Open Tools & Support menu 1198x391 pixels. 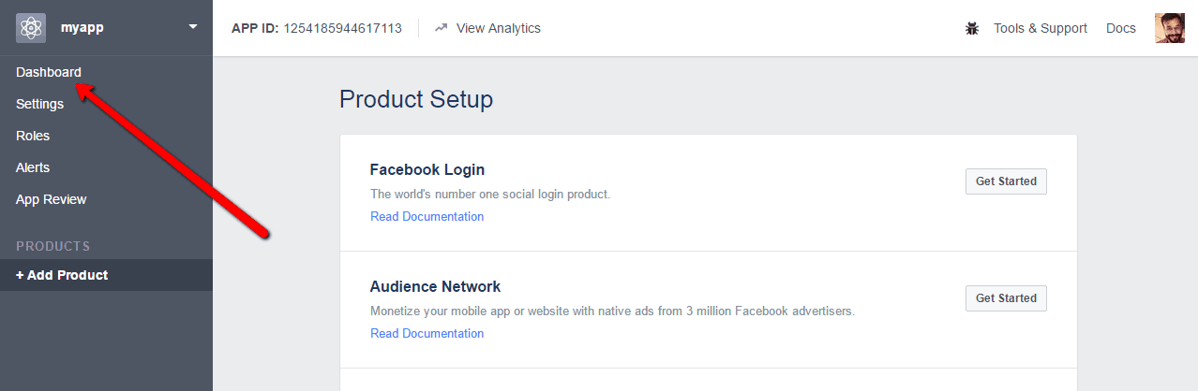click(x=1041, y=28)
